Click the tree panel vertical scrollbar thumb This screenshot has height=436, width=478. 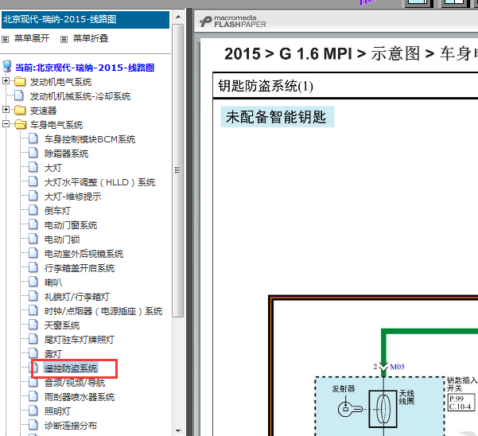(x=177, y=170)
